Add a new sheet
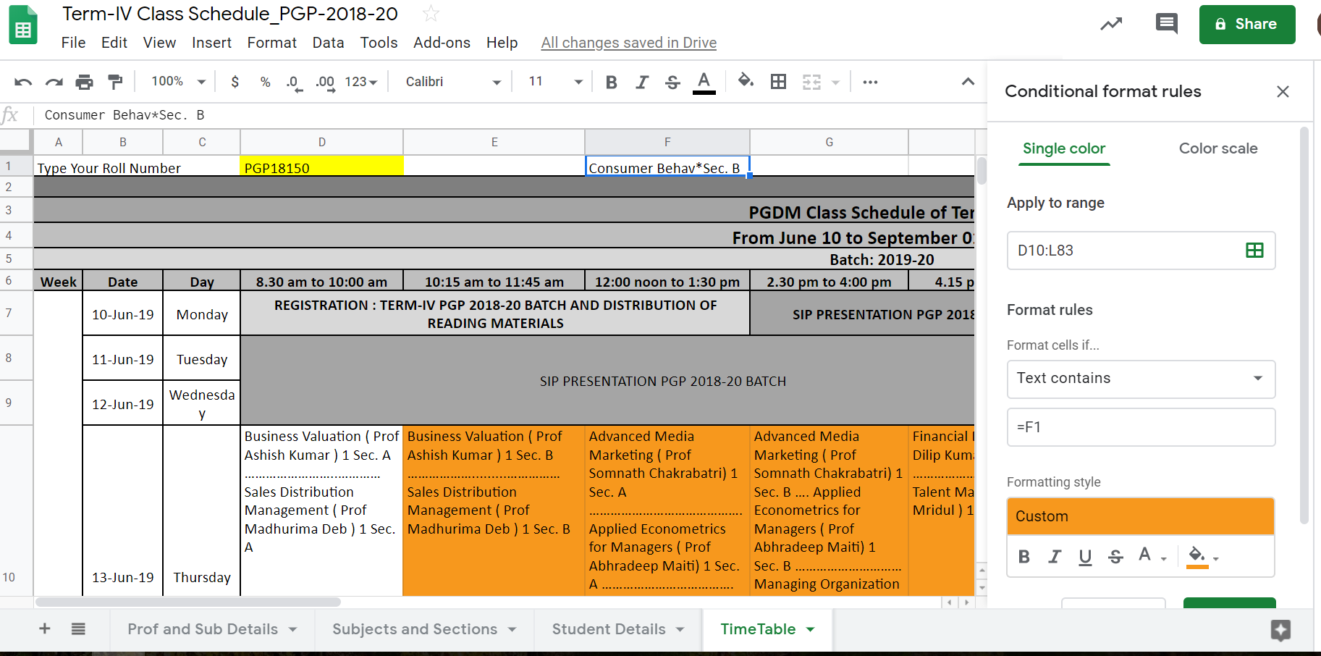Screen dimensions: 1321x656 (44, 628)
